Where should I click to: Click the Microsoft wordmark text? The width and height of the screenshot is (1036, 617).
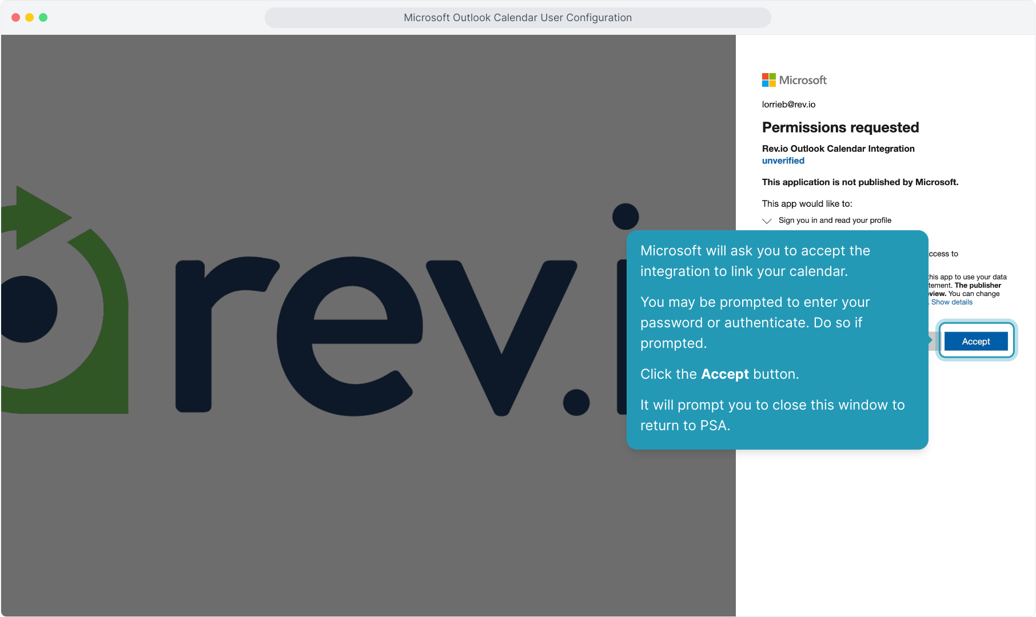pyautogui.click(x=803, y=80)
